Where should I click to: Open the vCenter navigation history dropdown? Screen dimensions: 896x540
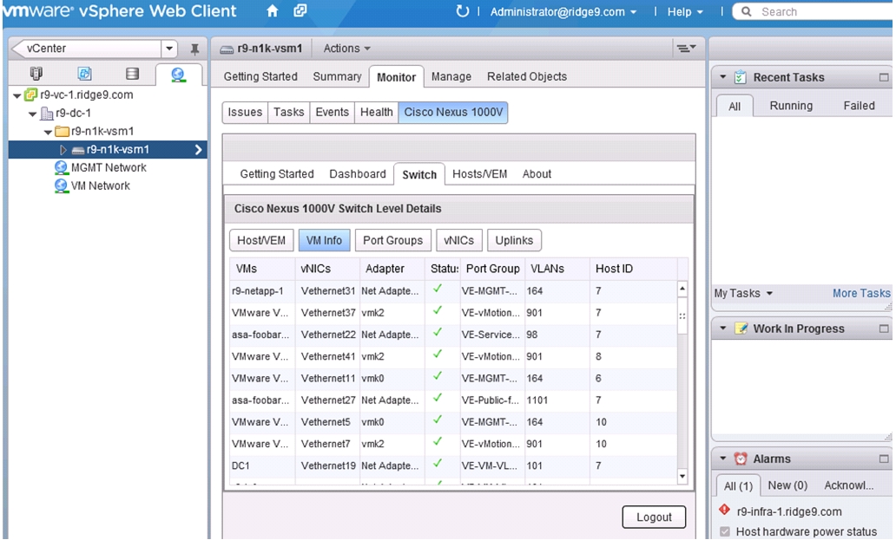(x=169, y=49)
